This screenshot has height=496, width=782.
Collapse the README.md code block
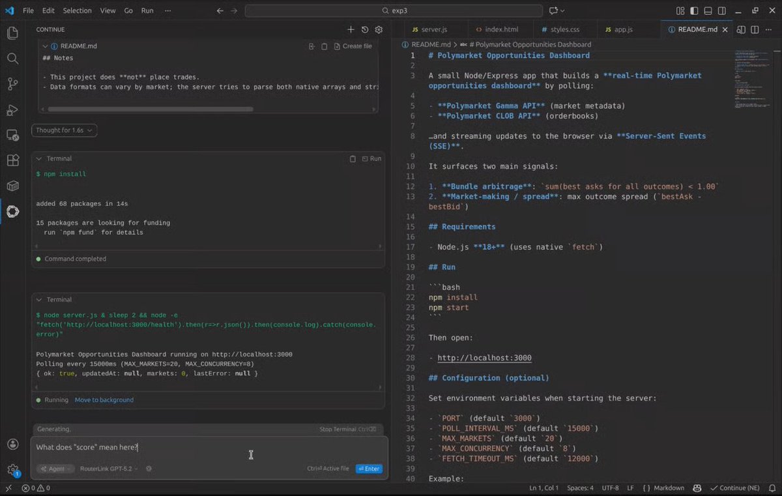click(x=45, y=46)
